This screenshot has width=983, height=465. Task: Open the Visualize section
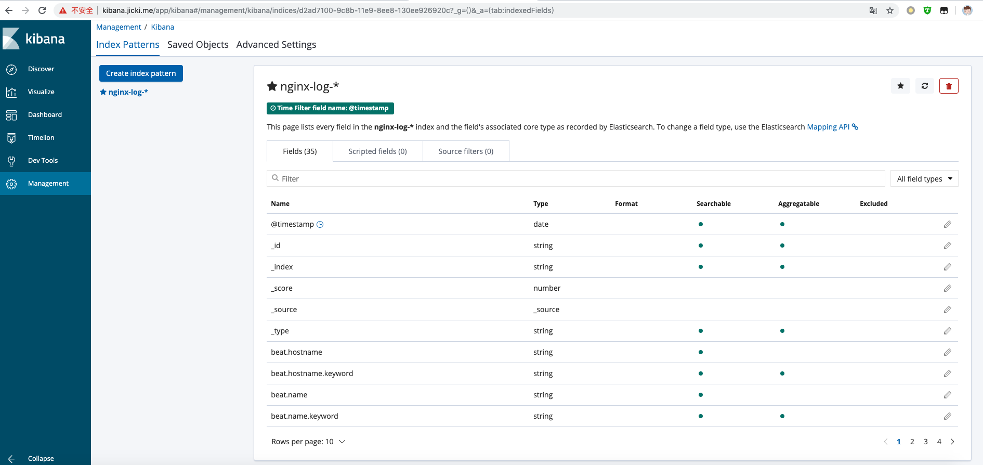41,92
